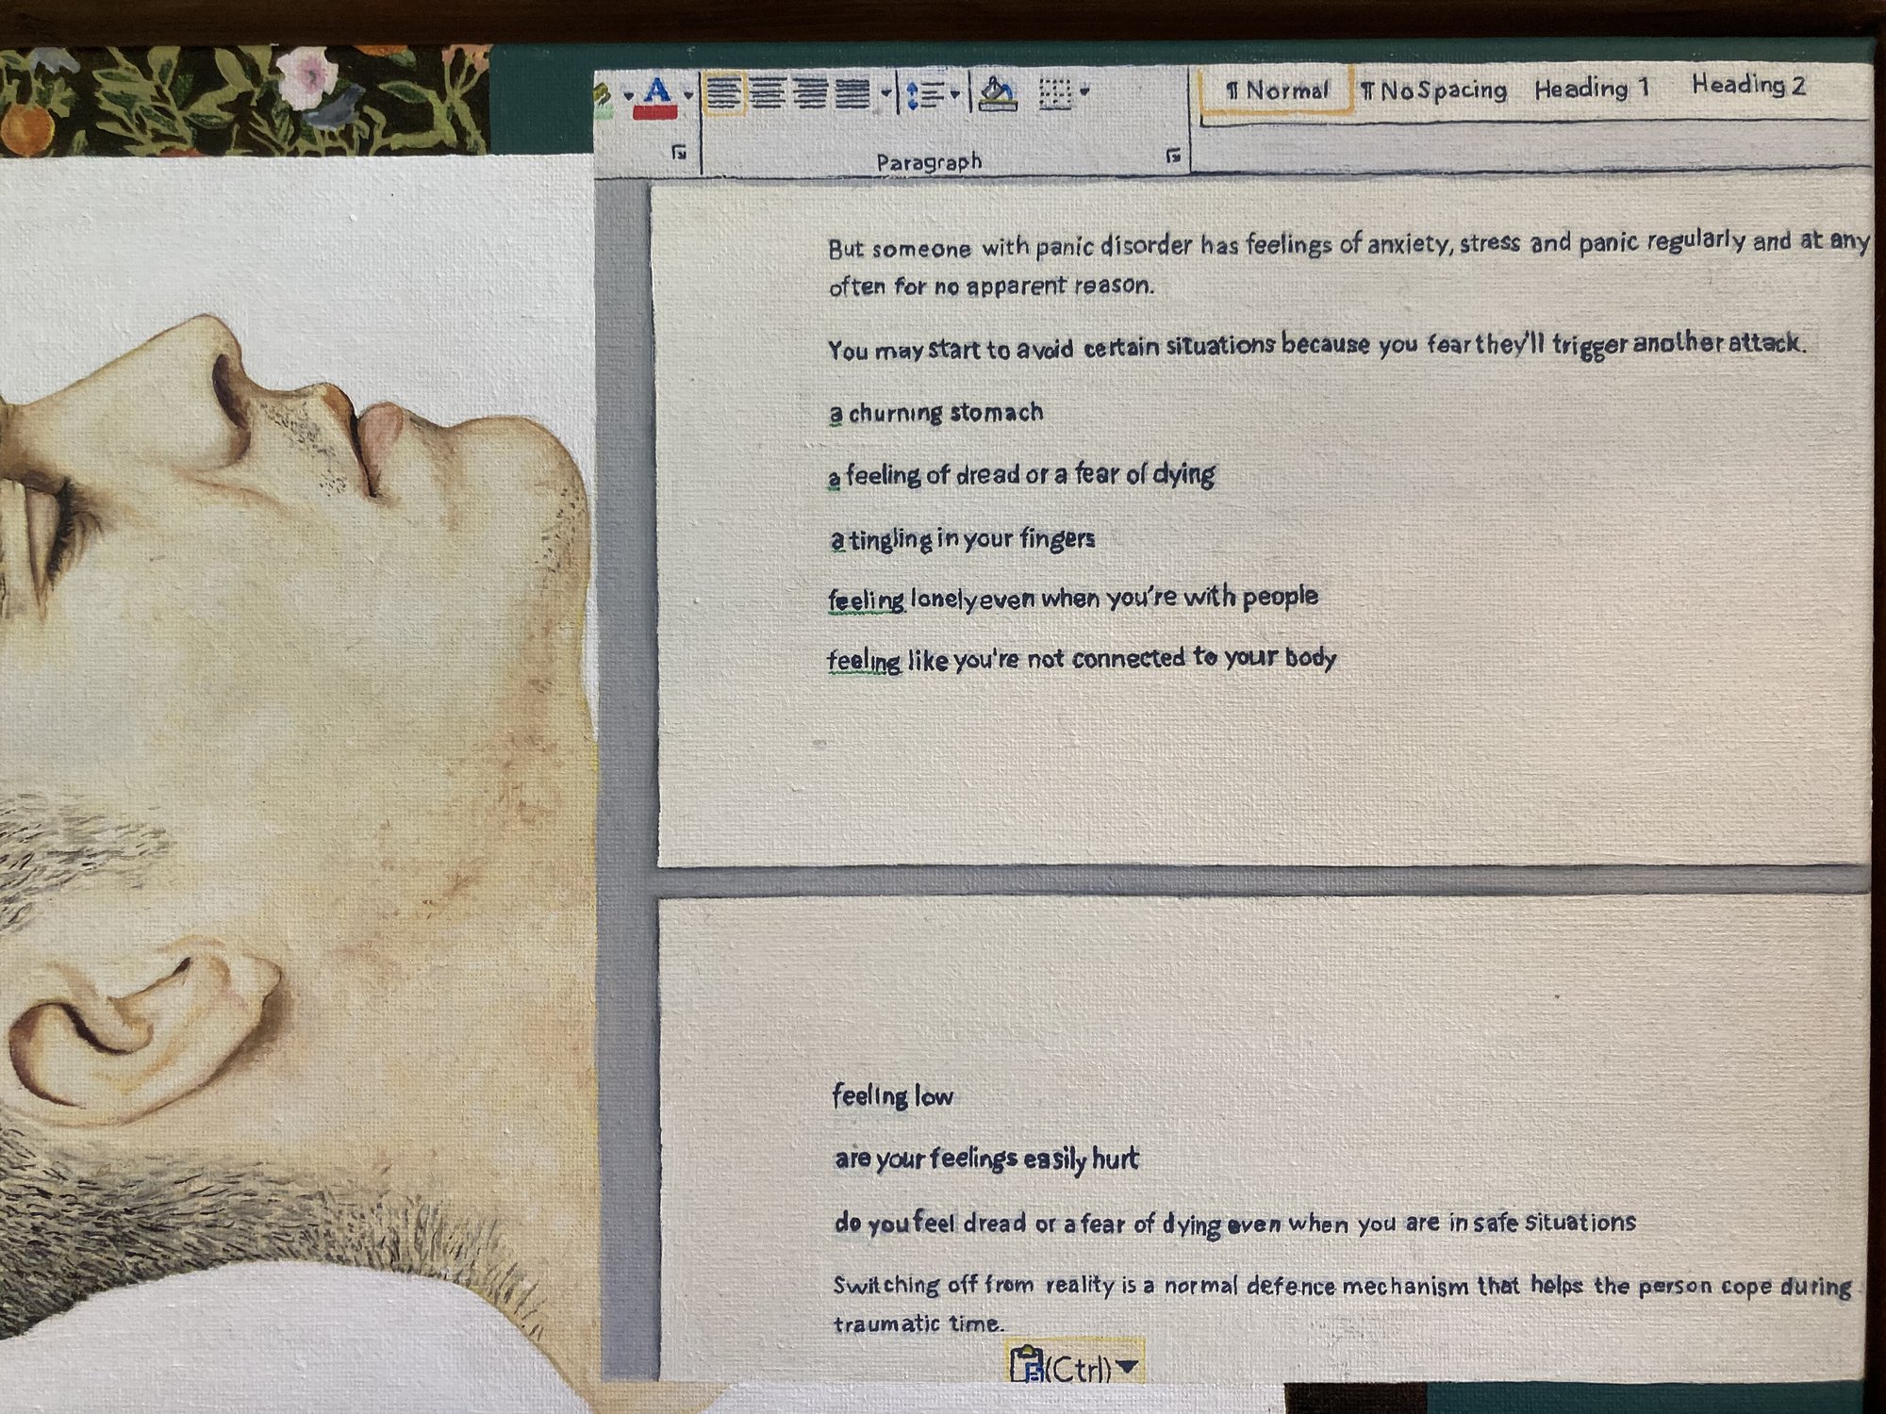Screen dimensions: 1886x1414
Task: Select Align Right alignment
Action: click(x=811, y=94)
